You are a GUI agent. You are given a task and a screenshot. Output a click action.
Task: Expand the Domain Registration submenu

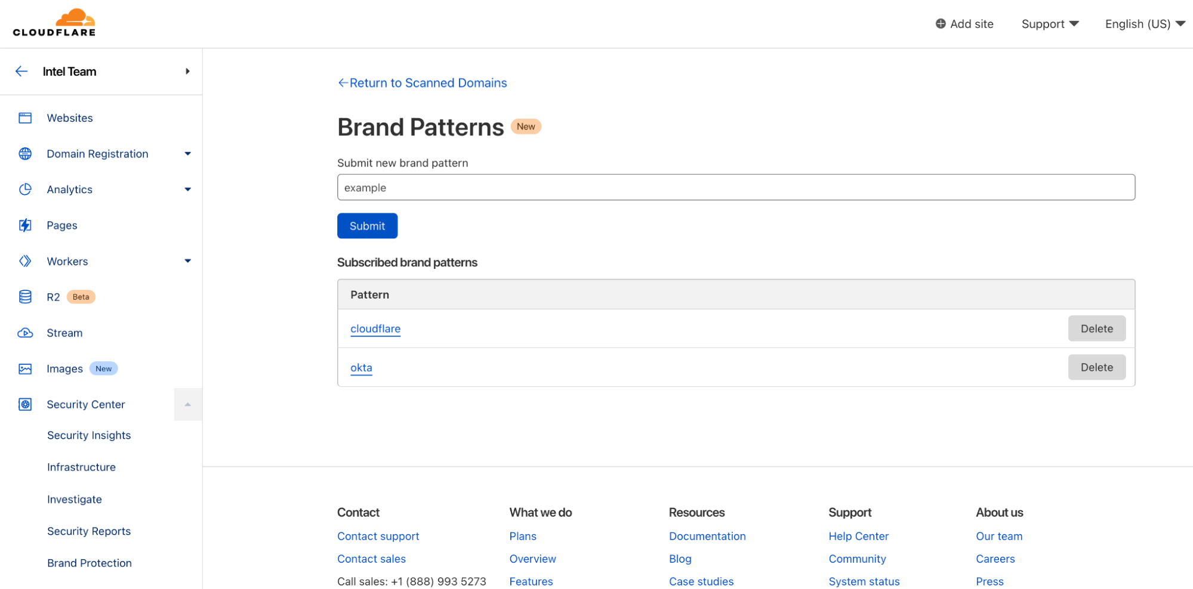(x=187, y=154)
